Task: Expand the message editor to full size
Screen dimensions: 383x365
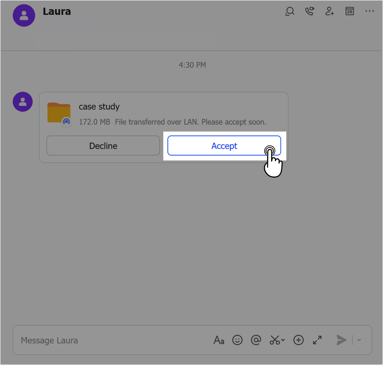Action: [x=317, y=340]
